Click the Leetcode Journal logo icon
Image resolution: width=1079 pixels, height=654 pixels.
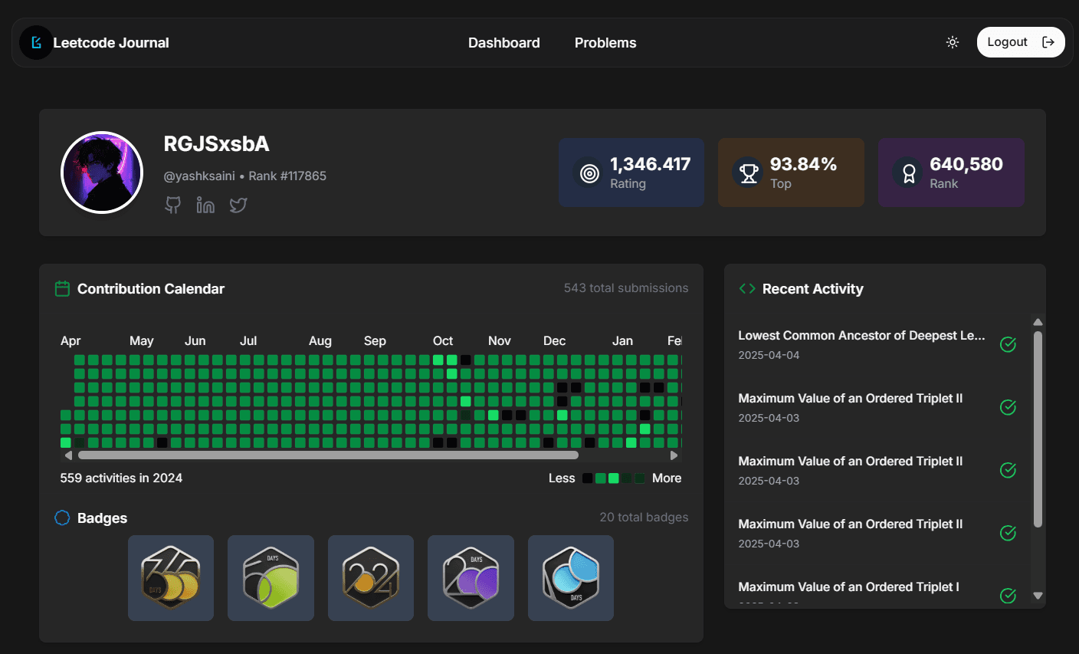(x=36, y=43)
